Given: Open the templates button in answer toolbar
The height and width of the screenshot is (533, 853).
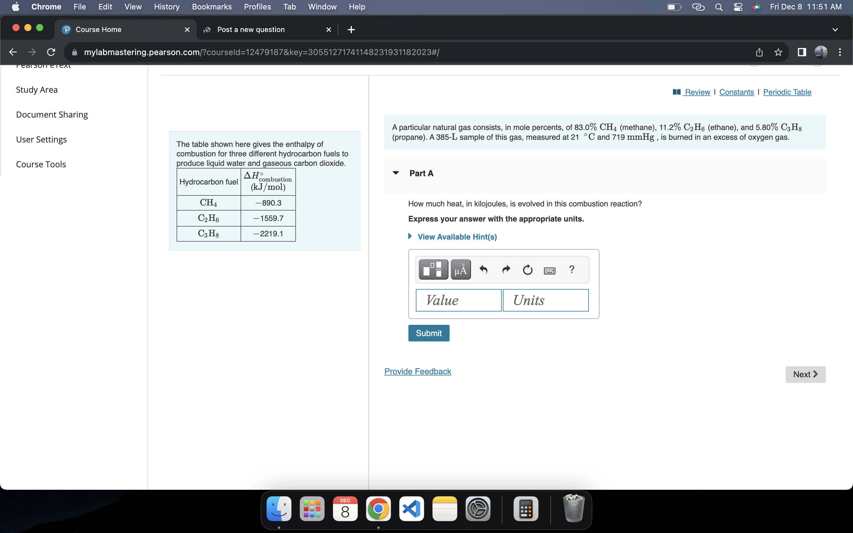Looking at the screenshot, I should 433,270.
